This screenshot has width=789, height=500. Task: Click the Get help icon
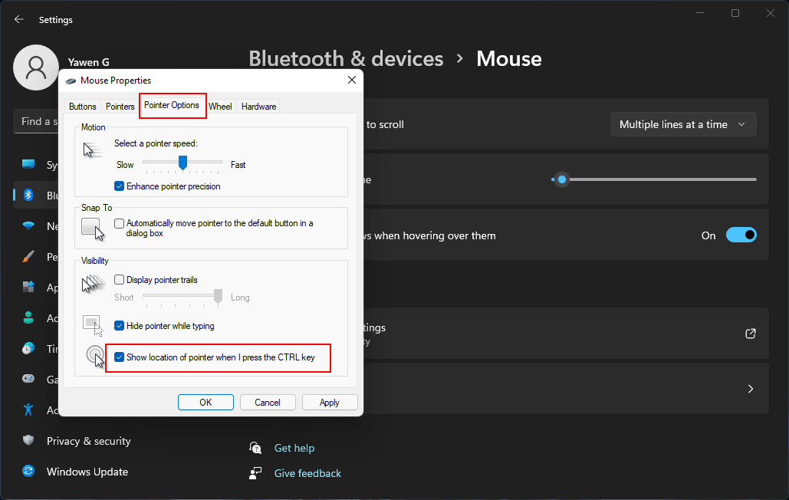click(255, 448)
